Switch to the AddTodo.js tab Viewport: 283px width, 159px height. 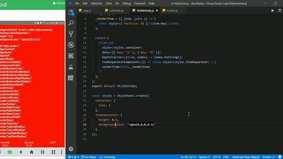116,11
